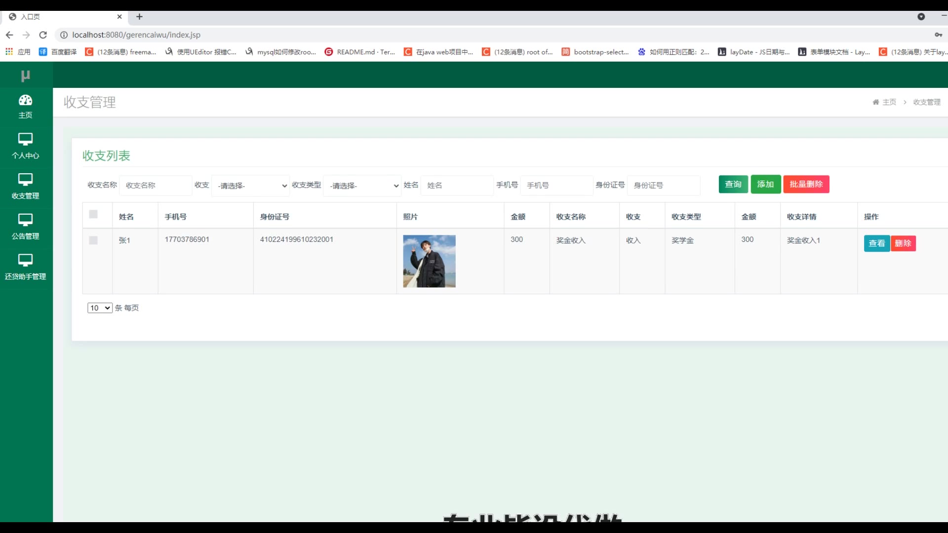Click the site logo icon at top-left
This screenshot has height=533, width=948.
point(25,76)
